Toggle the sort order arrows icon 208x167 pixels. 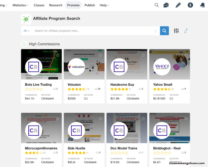186,31
